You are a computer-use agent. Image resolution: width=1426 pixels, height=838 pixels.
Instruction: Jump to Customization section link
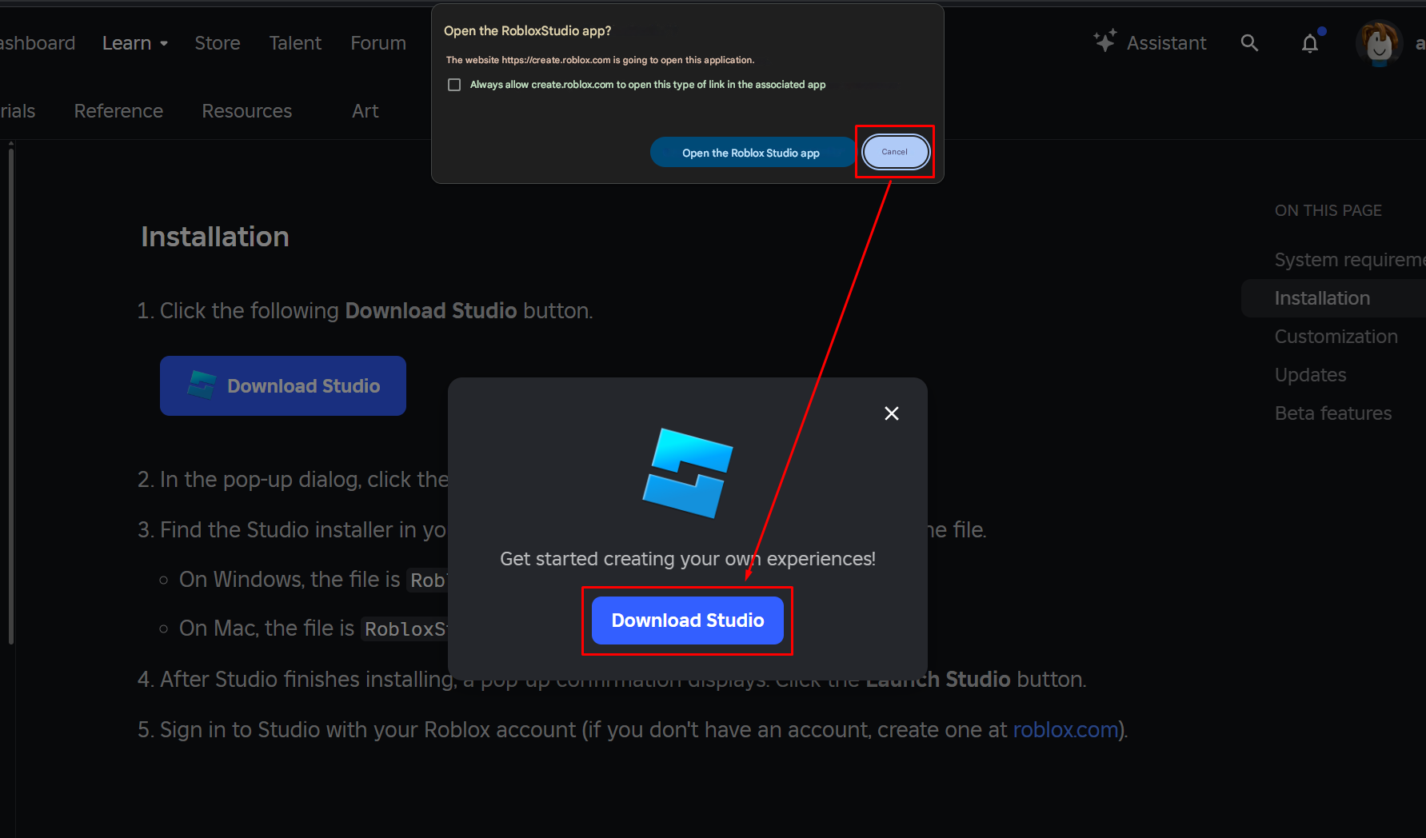[1336, 337]
